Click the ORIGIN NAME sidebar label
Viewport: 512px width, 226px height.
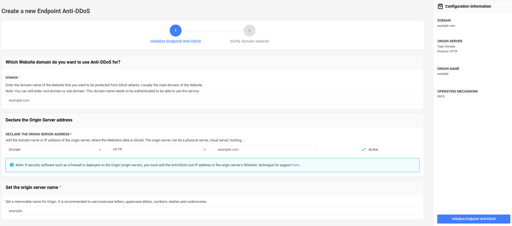[x=448, y=69]
